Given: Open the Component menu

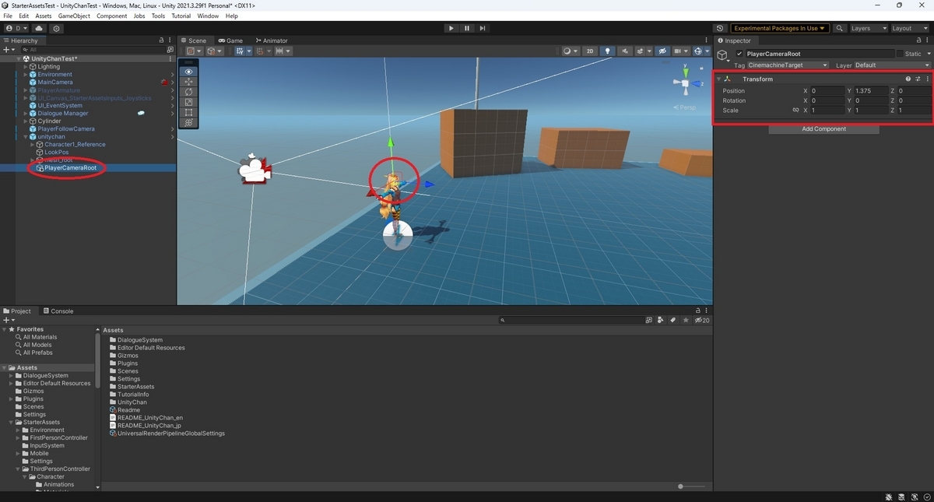Looking at the screenshot, I should point(111,16).
